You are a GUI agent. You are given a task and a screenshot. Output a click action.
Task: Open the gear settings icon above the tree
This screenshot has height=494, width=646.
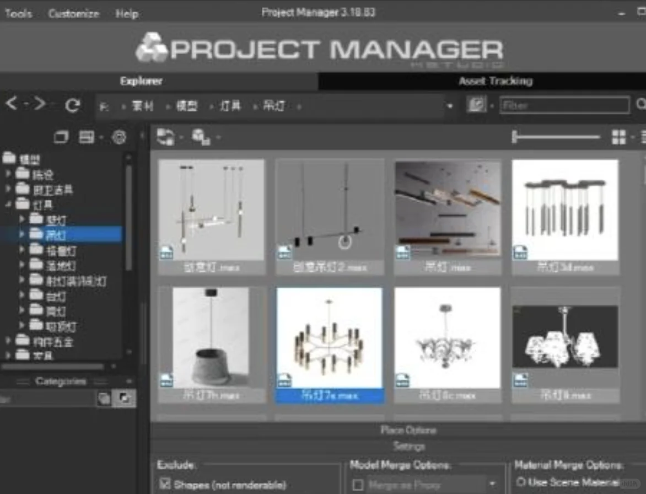119,137
